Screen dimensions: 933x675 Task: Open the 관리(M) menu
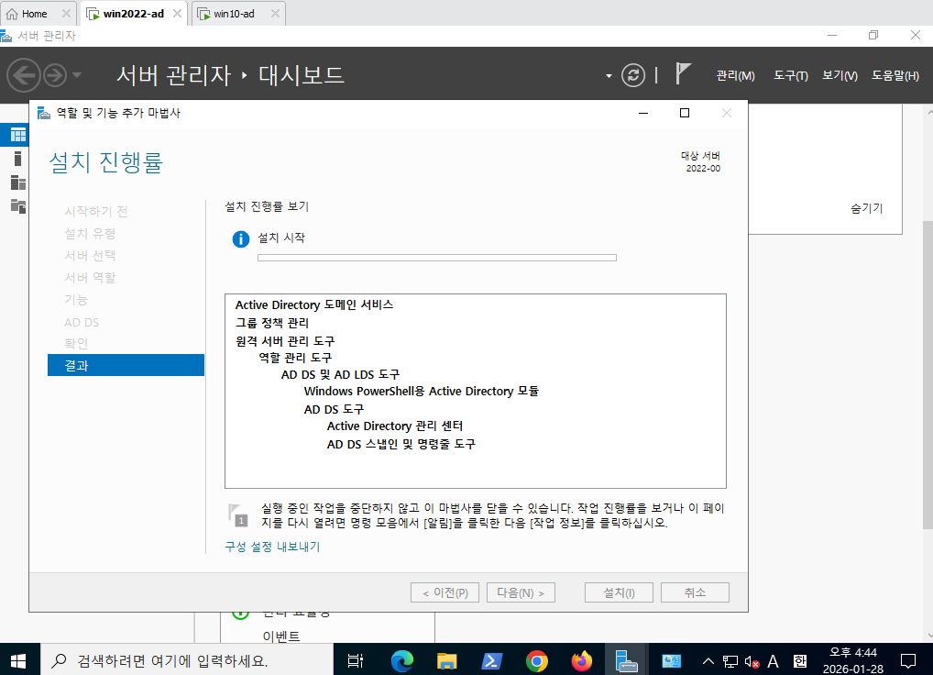[x=735, y=75]
